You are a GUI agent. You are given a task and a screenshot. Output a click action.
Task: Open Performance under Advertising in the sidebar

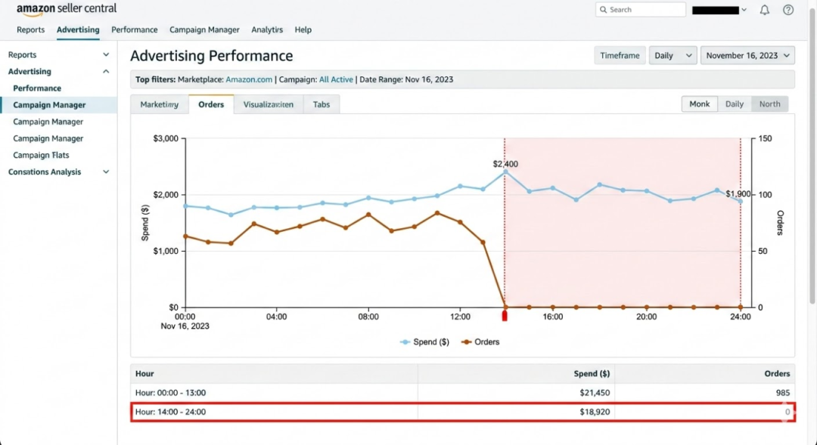(37, 88)
